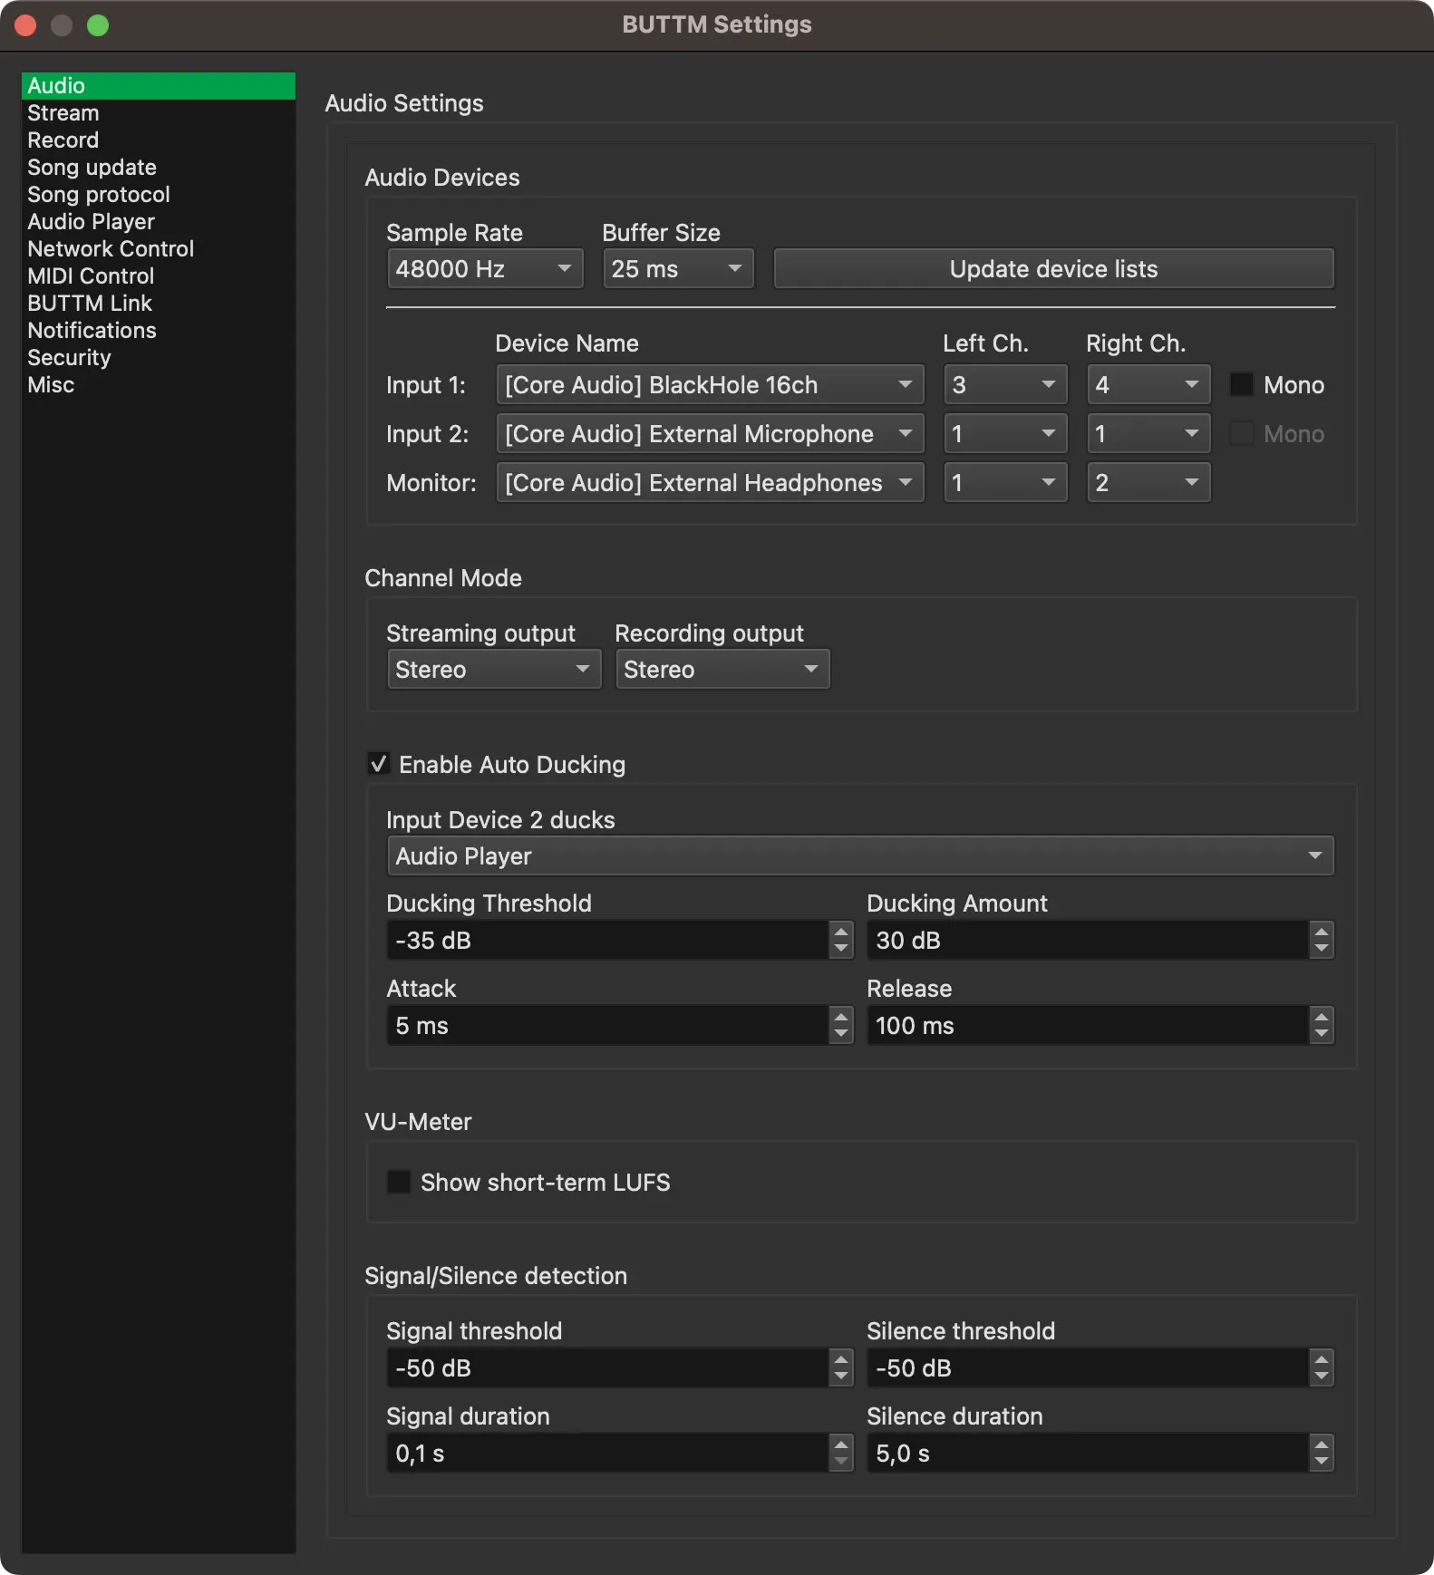Open Network Control settings

pos(158,248)
